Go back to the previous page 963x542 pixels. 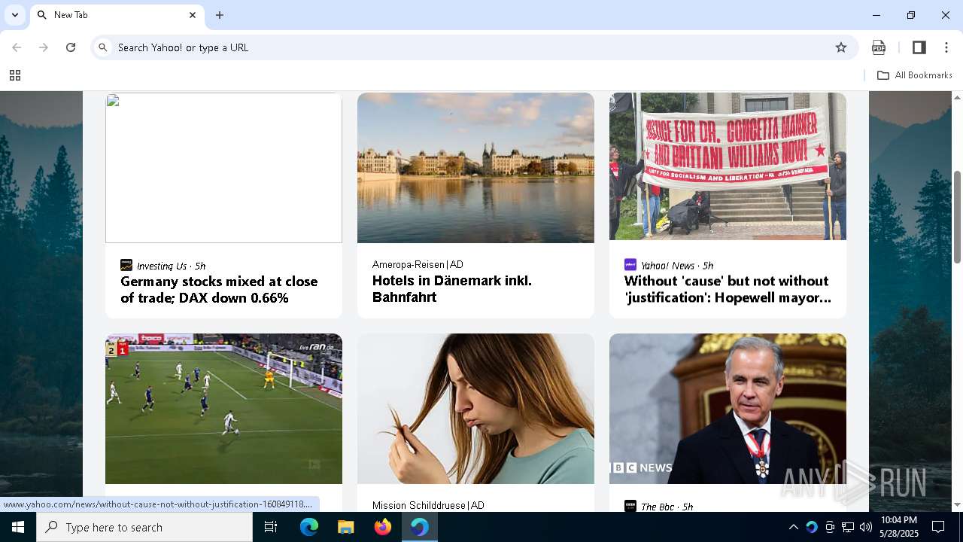tap(17, 47)
